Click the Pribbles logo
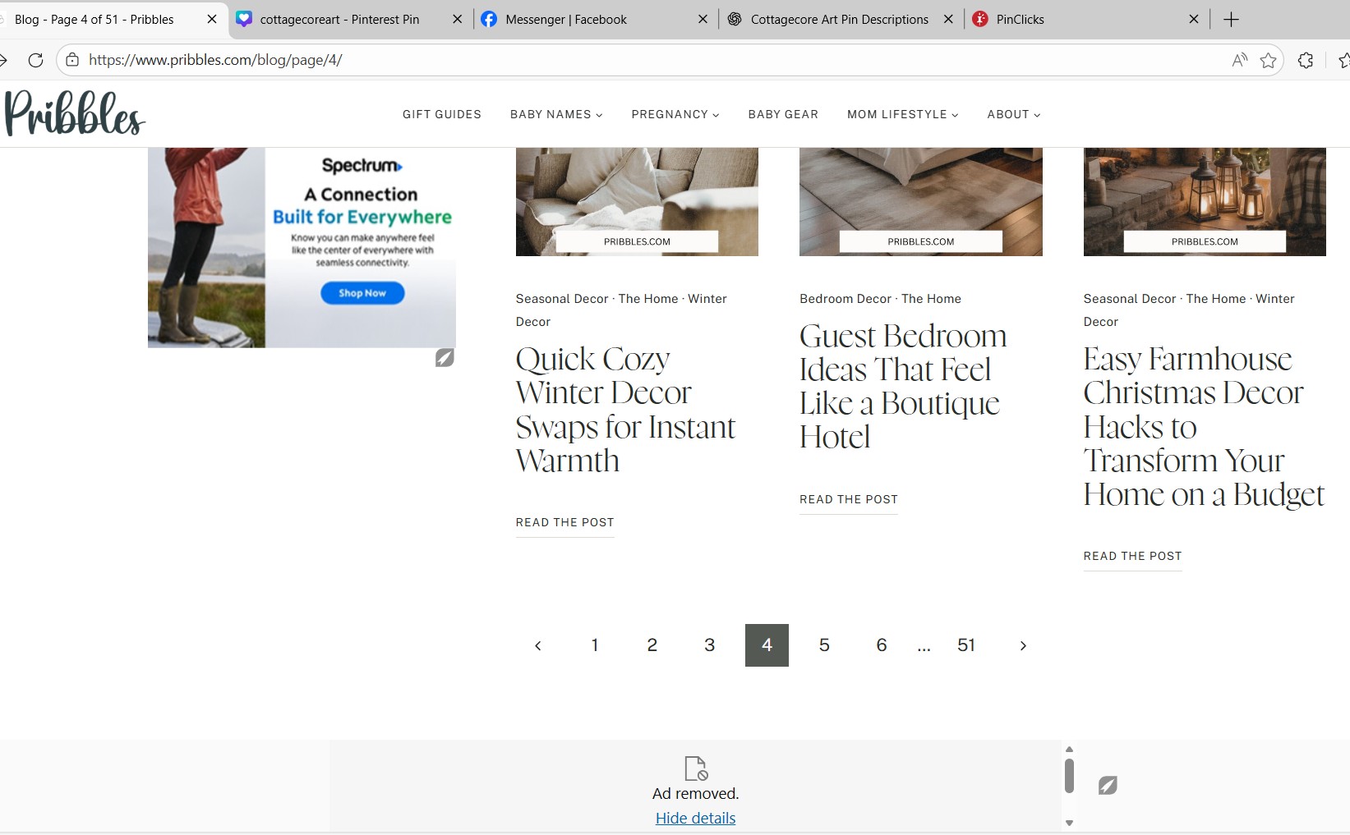The height and width of the screenshot is (835, 1350). (x=75, y=114)
